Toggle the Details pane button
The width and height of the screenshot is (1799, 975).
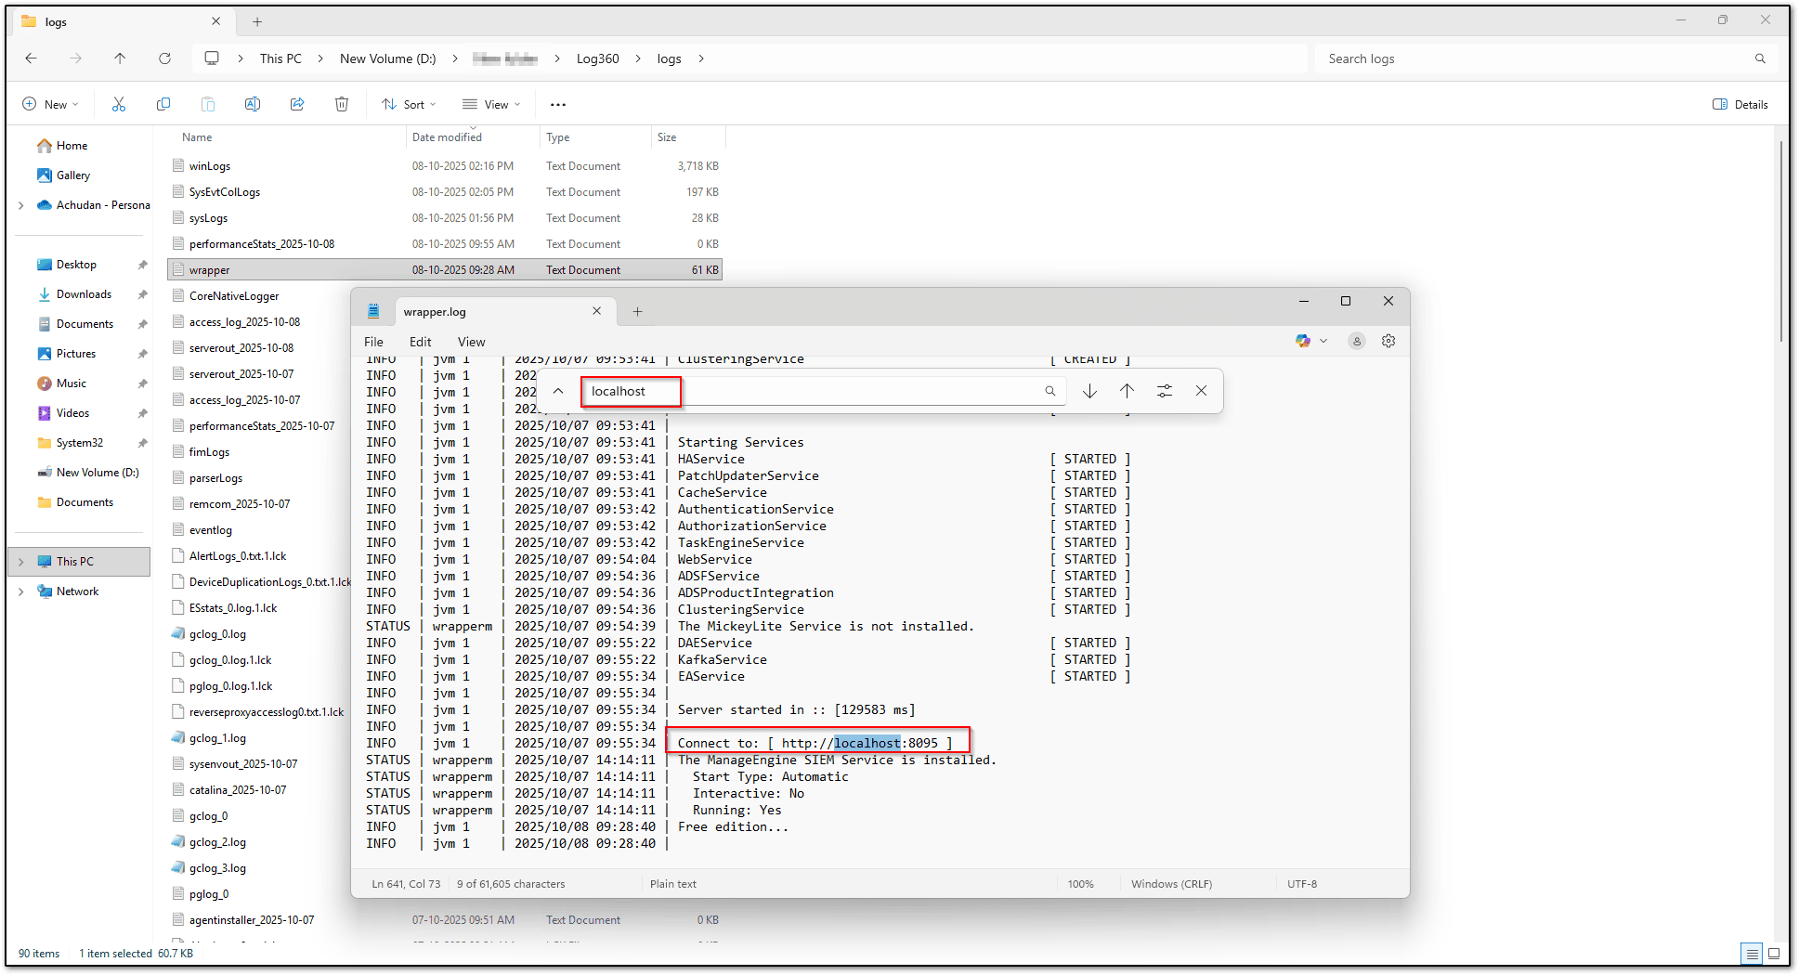point(1740,105)
